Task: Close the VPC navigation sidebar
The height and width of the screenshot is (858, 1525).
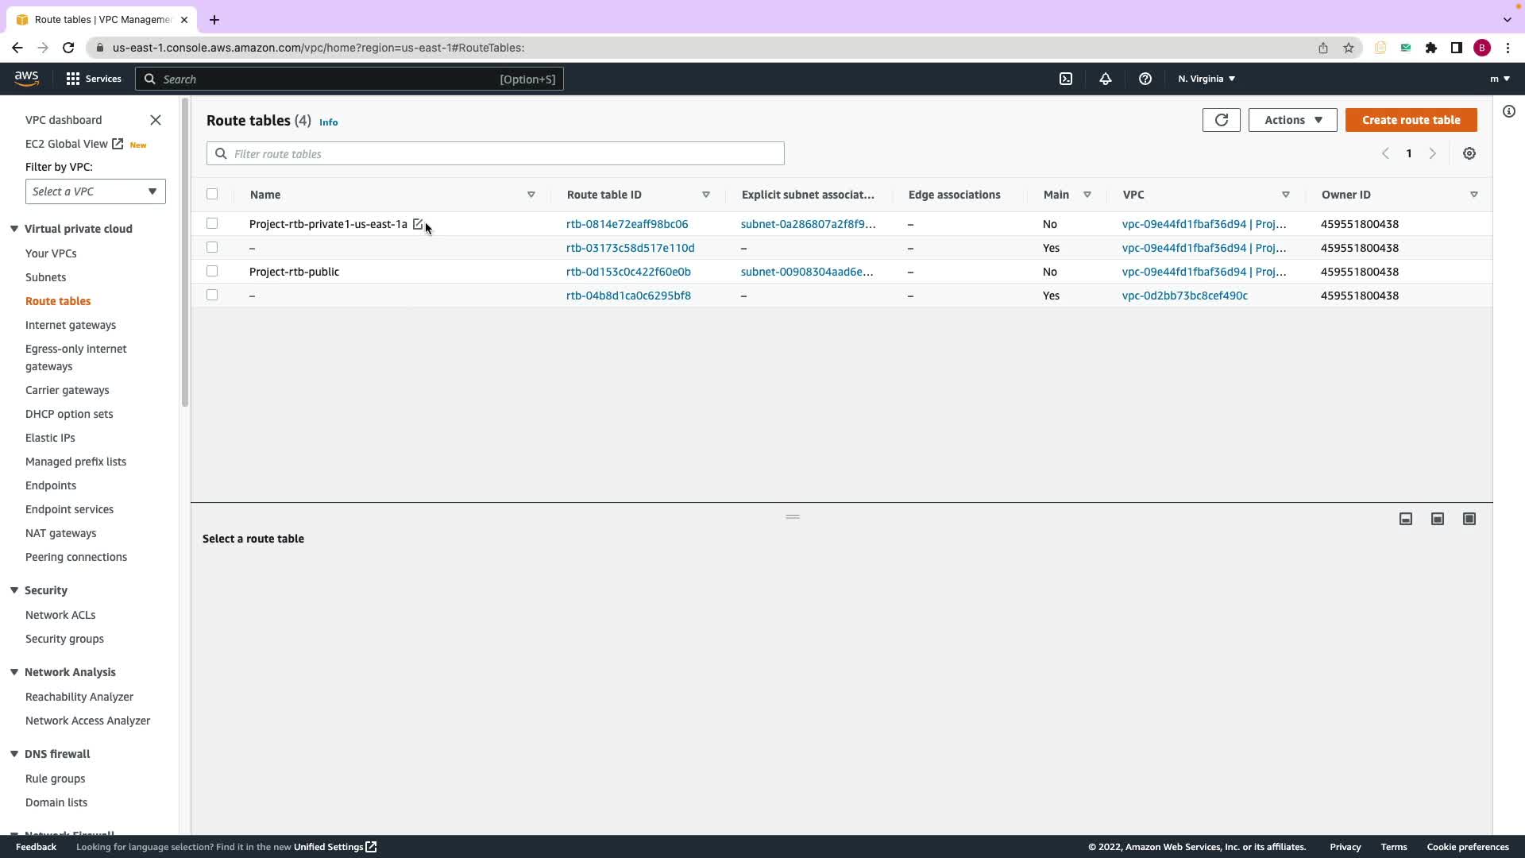Action: [x=156, y=120]
